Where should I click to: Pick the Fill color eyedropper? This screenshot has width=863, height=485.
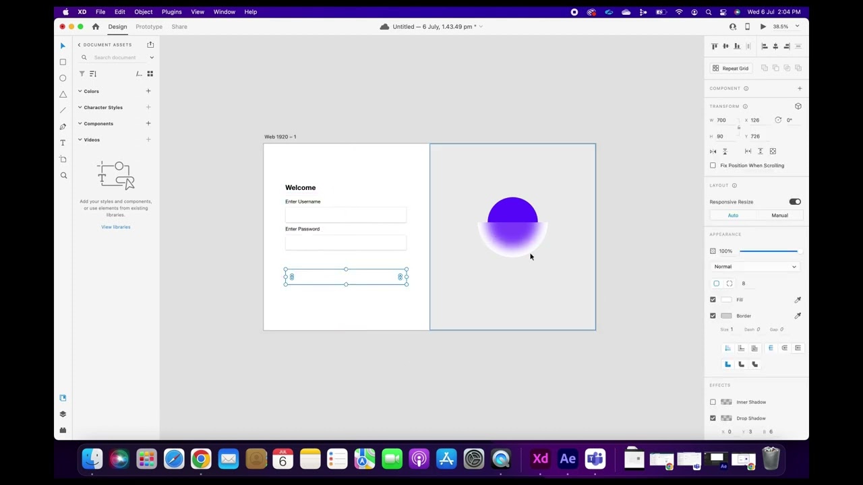798,300
